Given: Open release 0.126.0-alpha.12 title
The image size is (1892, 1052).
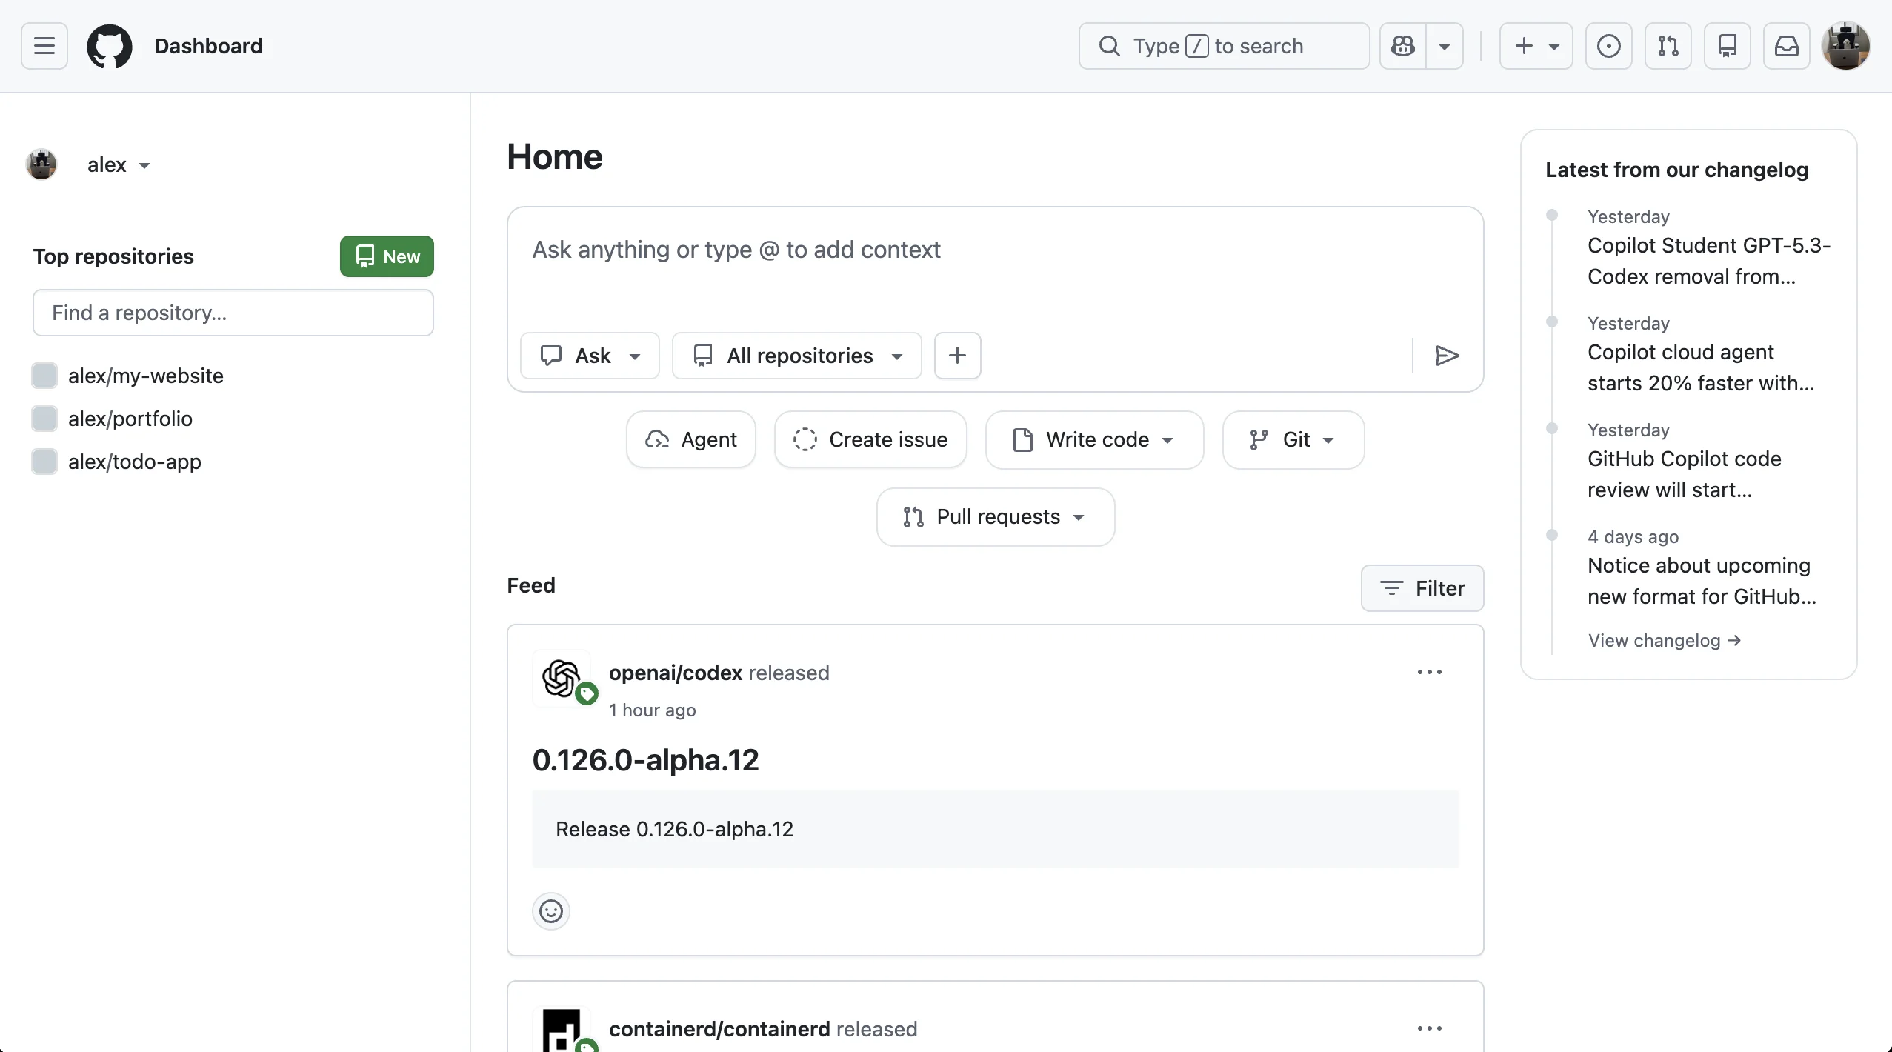Looking at the screenshot, I should click(x=645, y=760).
